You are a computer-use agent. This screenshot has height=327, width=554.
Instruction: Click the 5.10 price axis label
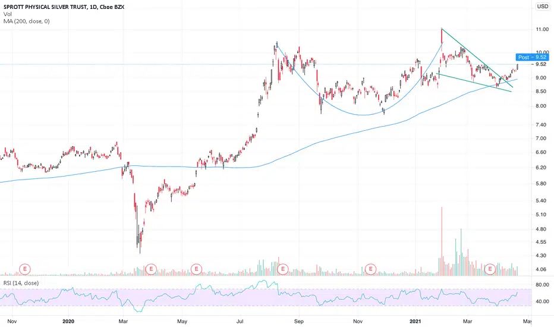pos(542,215)
